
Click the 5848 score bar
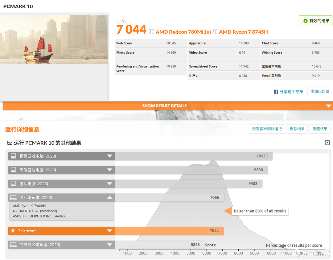(x=160, y=245)
